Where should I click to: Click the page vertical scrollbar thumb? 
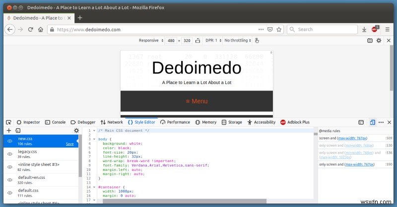392,68
